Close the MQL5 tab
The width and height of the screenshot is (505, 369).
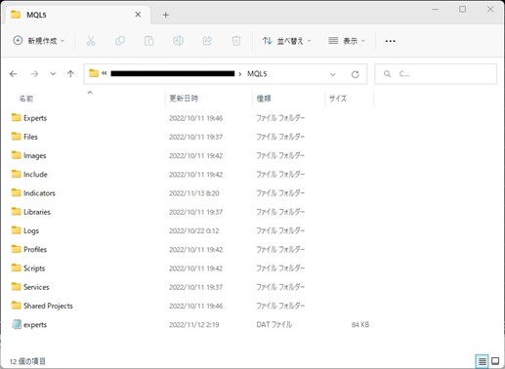pos(138,15)
